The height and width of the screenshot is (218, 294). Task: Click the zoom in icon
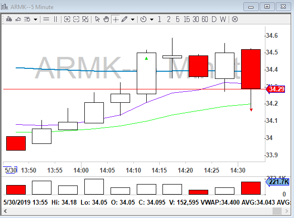(x=67, y=19)
